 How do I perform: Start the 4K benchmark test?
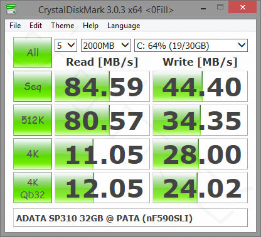(33, 154)
